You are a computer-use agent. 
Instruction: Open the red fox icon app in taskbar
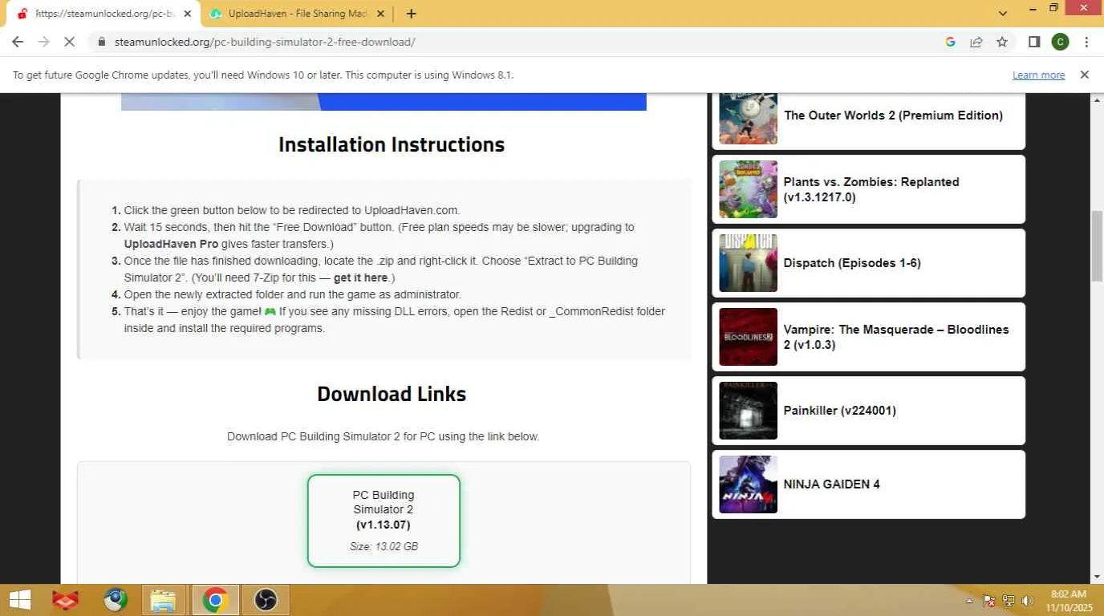click(65, 600)
